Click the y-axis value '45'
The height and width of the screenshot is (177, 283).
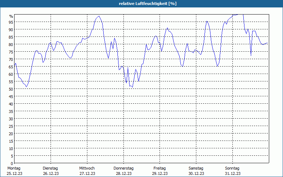(11, 96)
